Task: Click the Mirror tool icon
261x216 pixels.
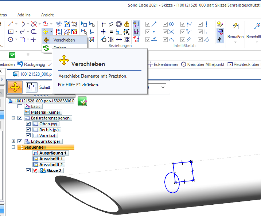Action: [x=59, y=32]
